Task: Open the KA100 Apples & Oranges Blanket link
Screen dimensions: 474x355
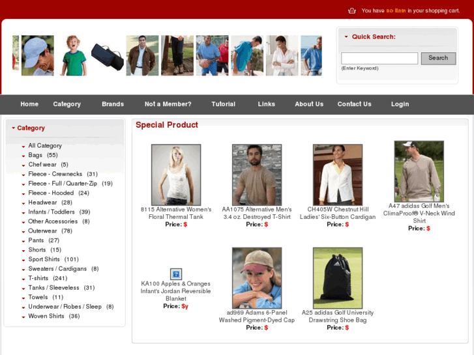Action: (x=175, y=291)
